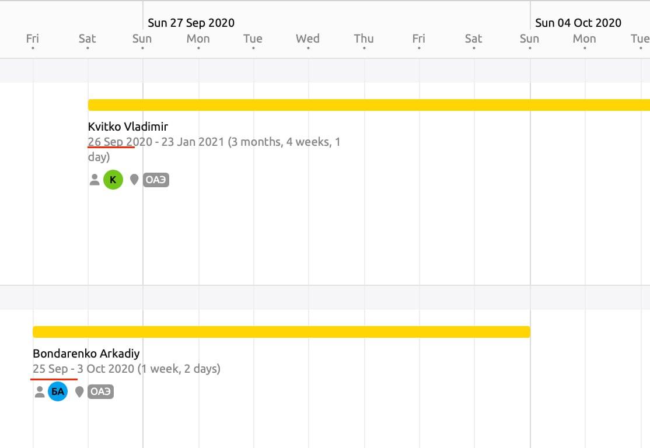
Task: Click the gray group band above Kvitko's task
Action: tap(324, 71)
